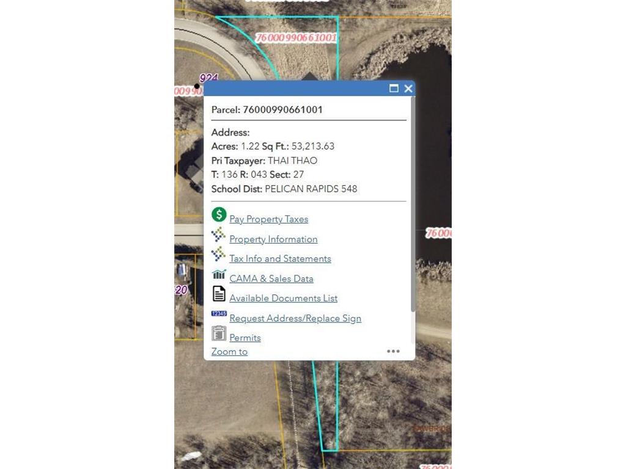Click the icon beside Tax Info and Statements
This screenshot has height=469, width=626.
tap(218, 254)
